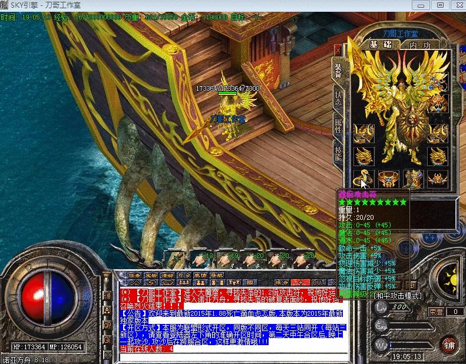Viewport: 466px width, 364px height.
Task: Click the sun day-night indicator
Action: 450,280
